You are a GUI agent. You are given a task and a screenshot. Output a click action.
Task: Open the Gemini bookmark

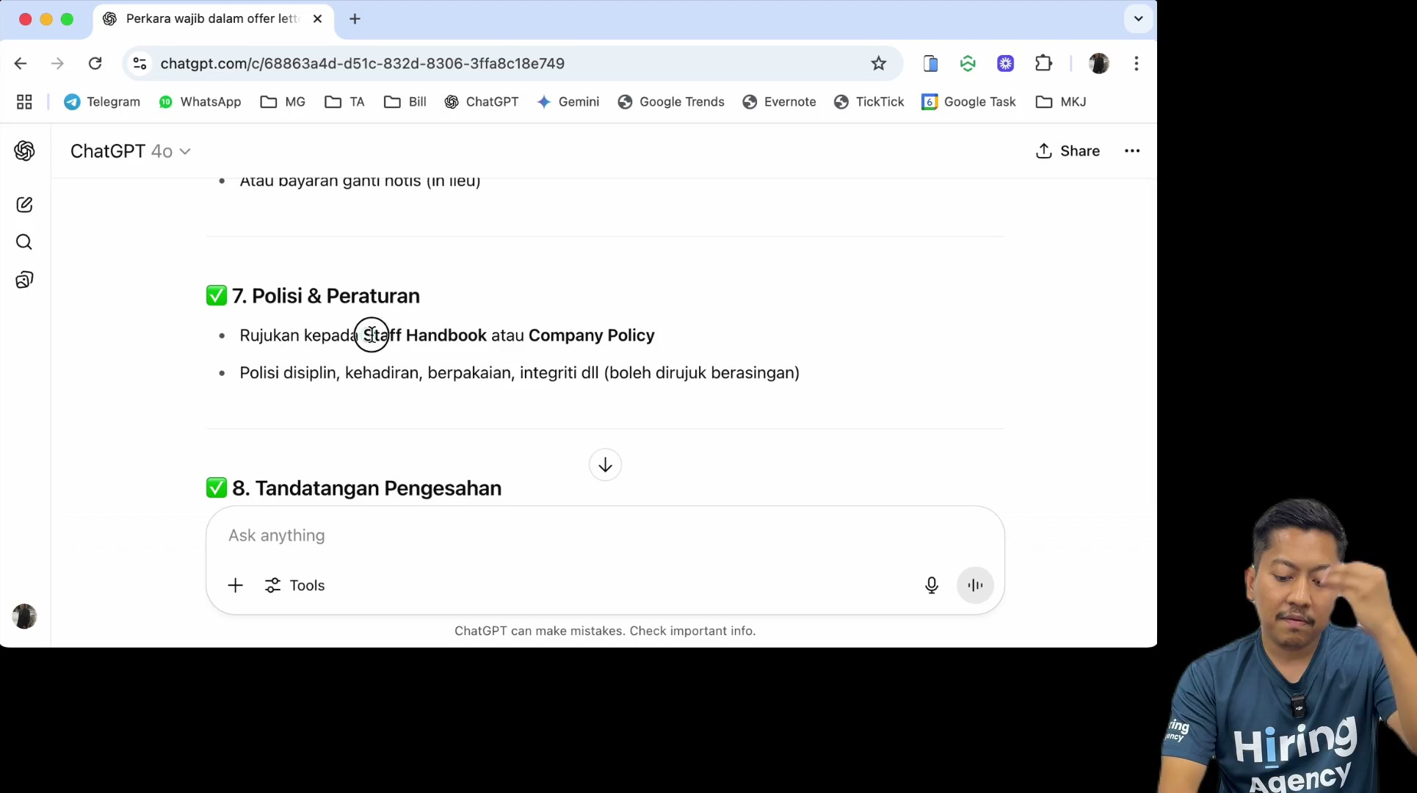pos(568,102)
